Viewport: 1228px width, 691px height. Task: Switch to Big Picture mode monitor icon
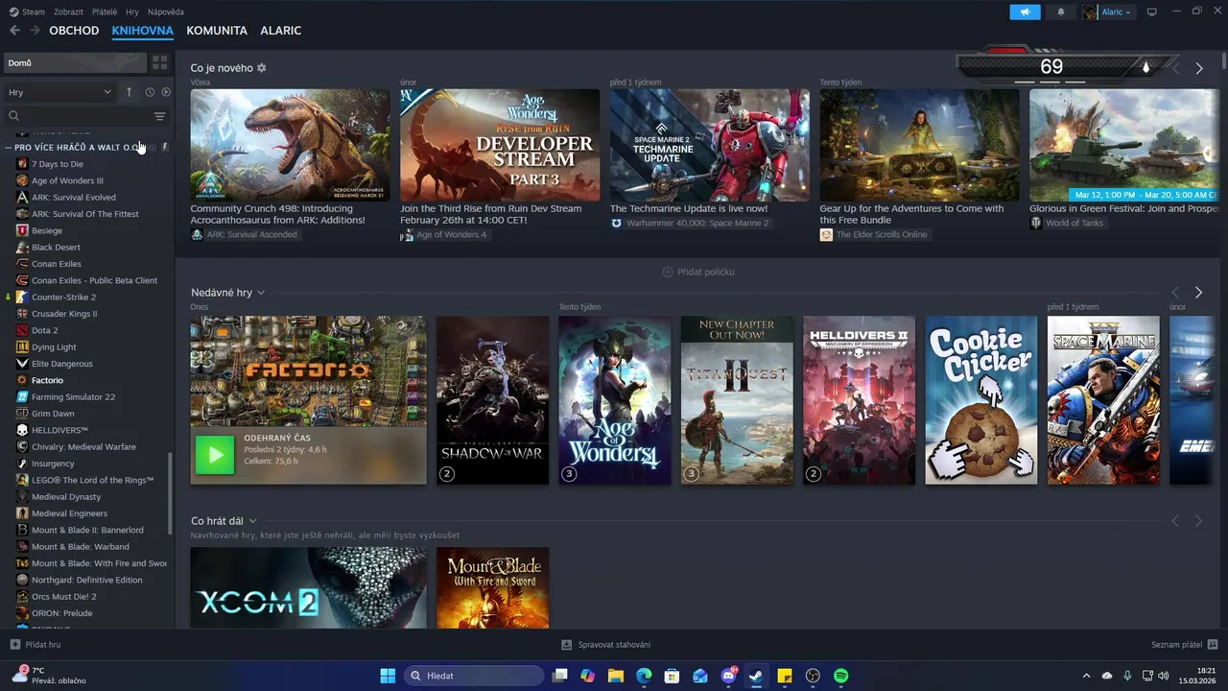(x=1152, y=12)
